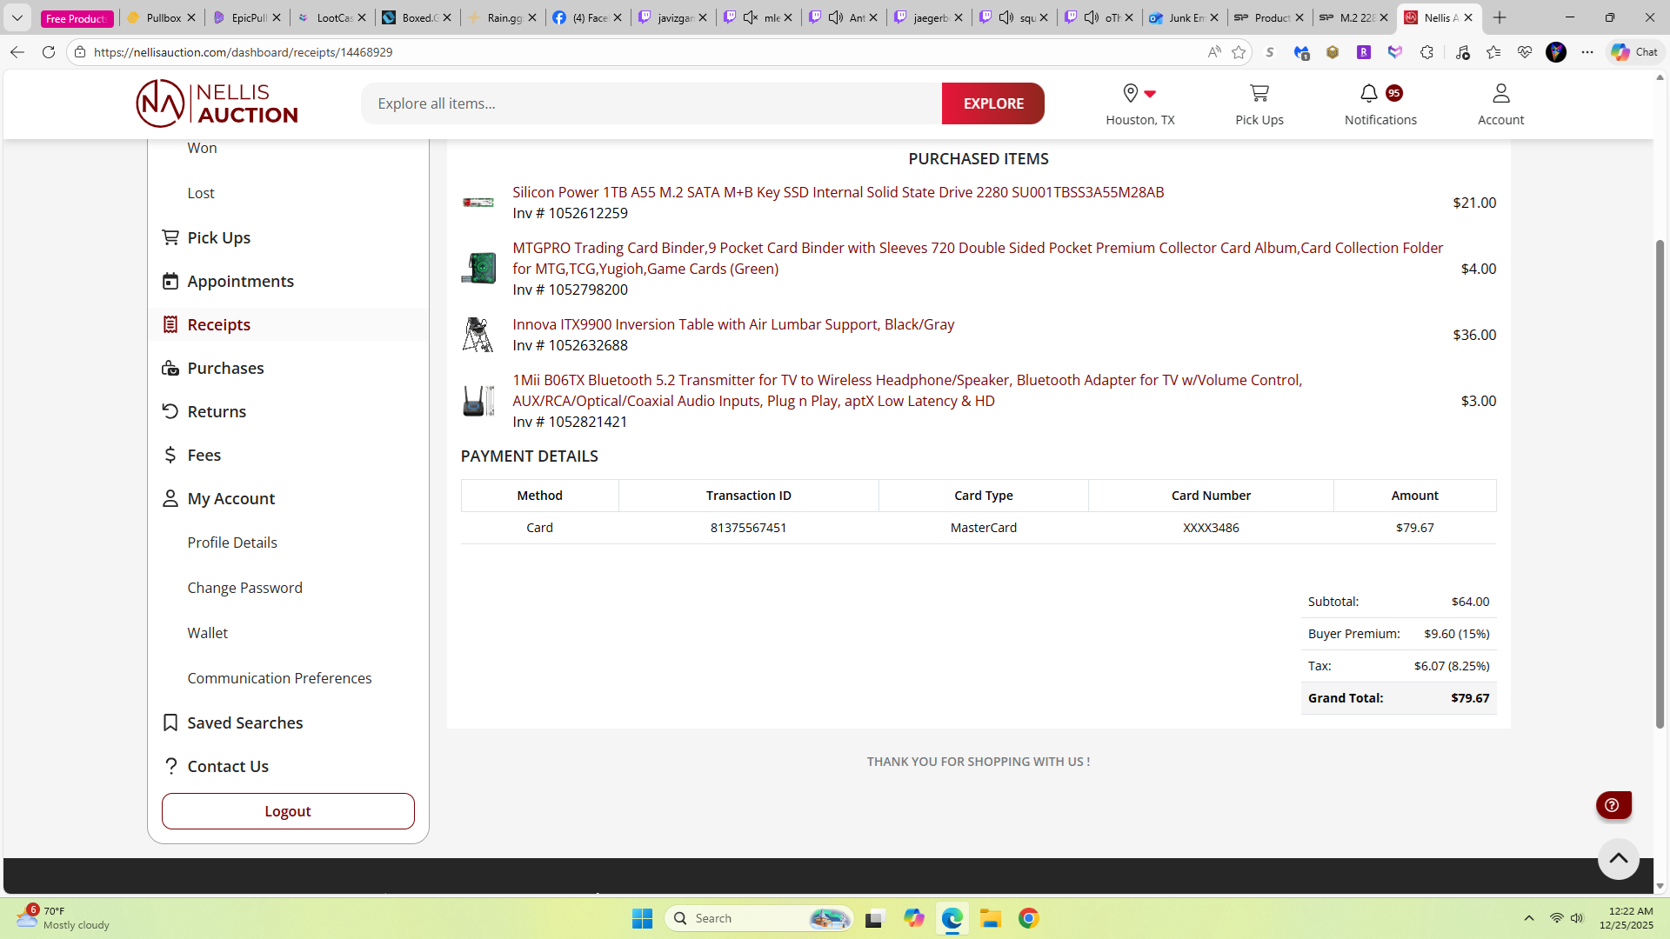Show hidden system tray icons chevron
Image resolution: width=1670 pixels, height=939 pixels.
tap(1528, 918)
